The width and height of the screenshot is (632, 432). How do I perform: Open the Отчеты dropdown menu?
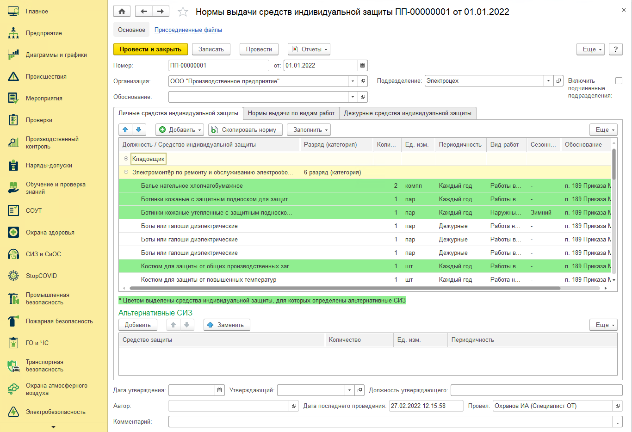click(309, 49)
